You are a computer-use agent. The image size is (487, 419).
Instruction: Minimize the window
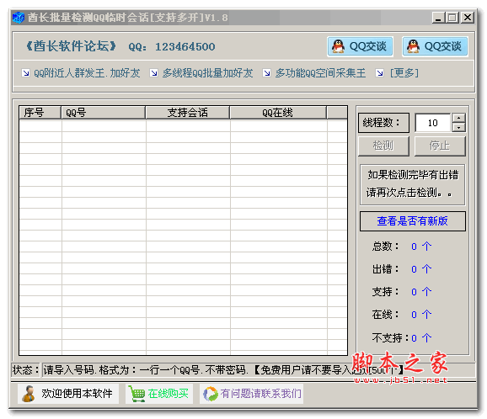(x=438, y=18)
